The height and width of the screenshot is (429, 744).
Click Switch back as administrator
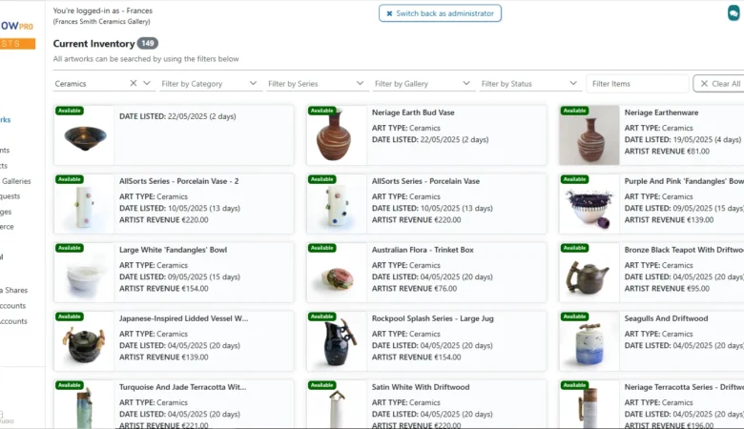tap(440, 13)
